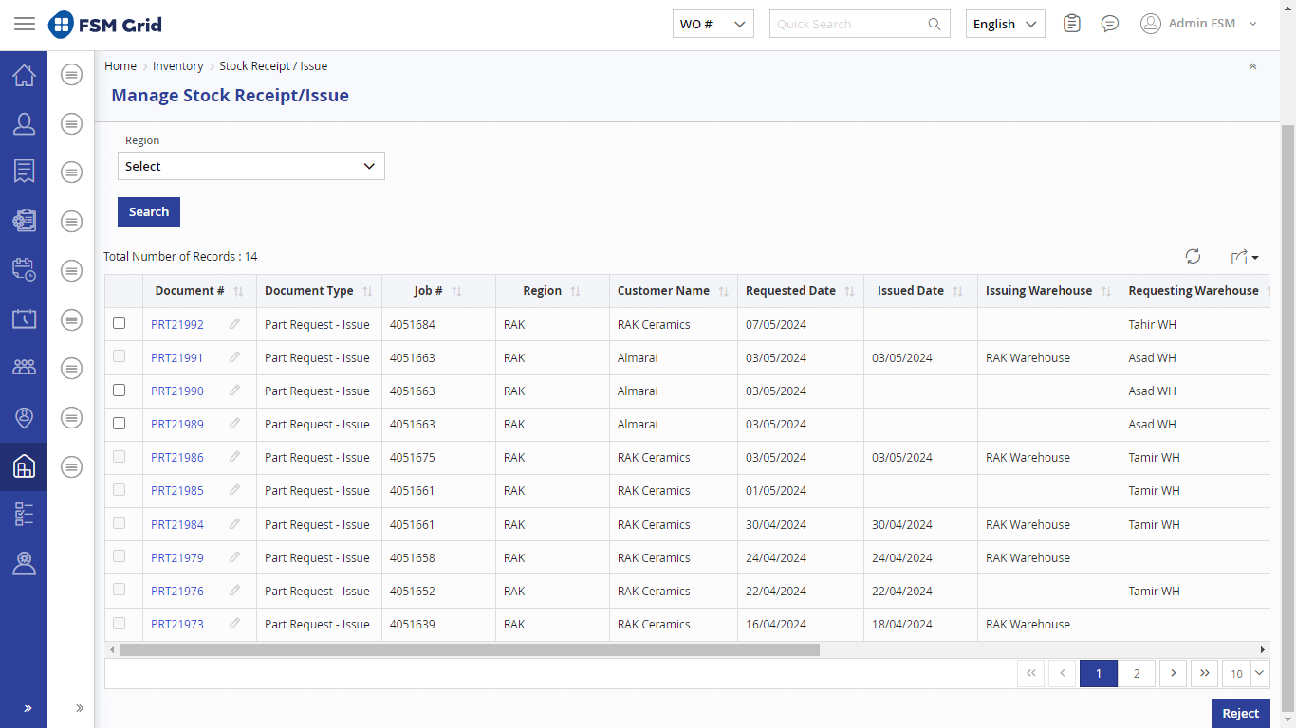Screen dimensions: 1296x728
Task: Open document link PRT21986
Action: tap(177, 458)
